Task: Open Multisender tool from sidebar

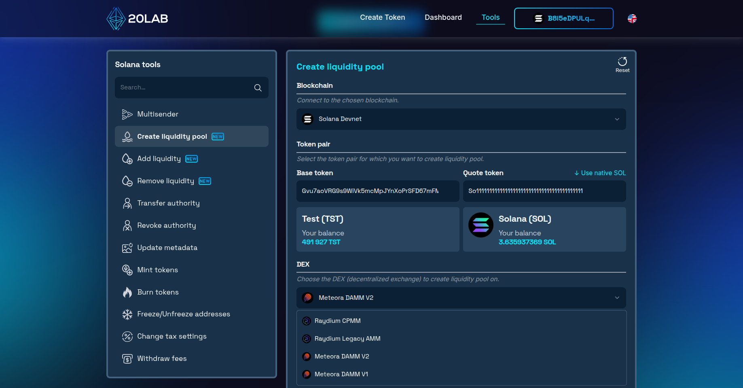Action: coord(192,114)
